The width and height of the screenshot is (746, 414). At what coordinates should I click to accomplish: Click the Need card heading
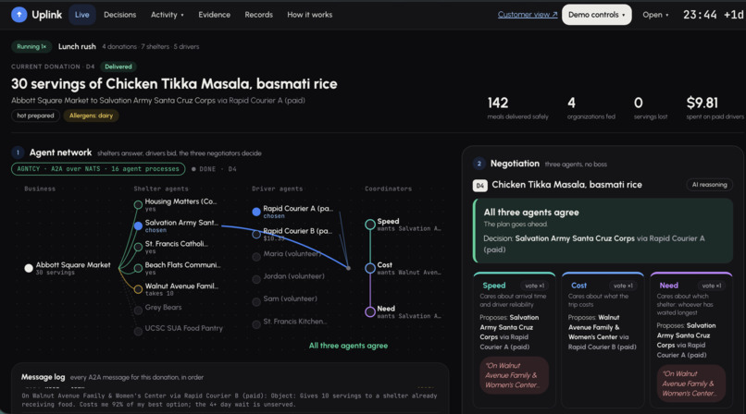pyautogui.click(x=668, y=286)
